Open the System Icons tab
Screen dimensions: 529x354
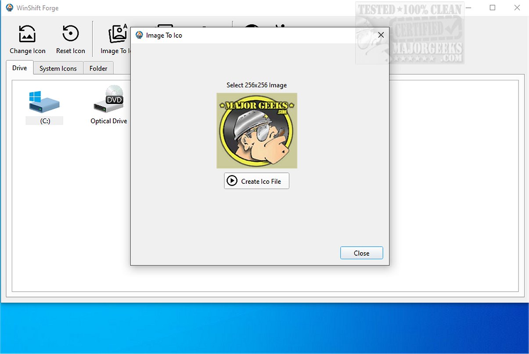click(58, 68)
